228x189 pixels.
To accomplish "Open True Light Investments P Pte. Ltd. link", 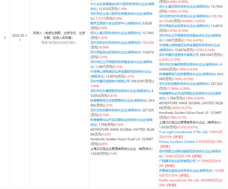I will coord(183,132).
